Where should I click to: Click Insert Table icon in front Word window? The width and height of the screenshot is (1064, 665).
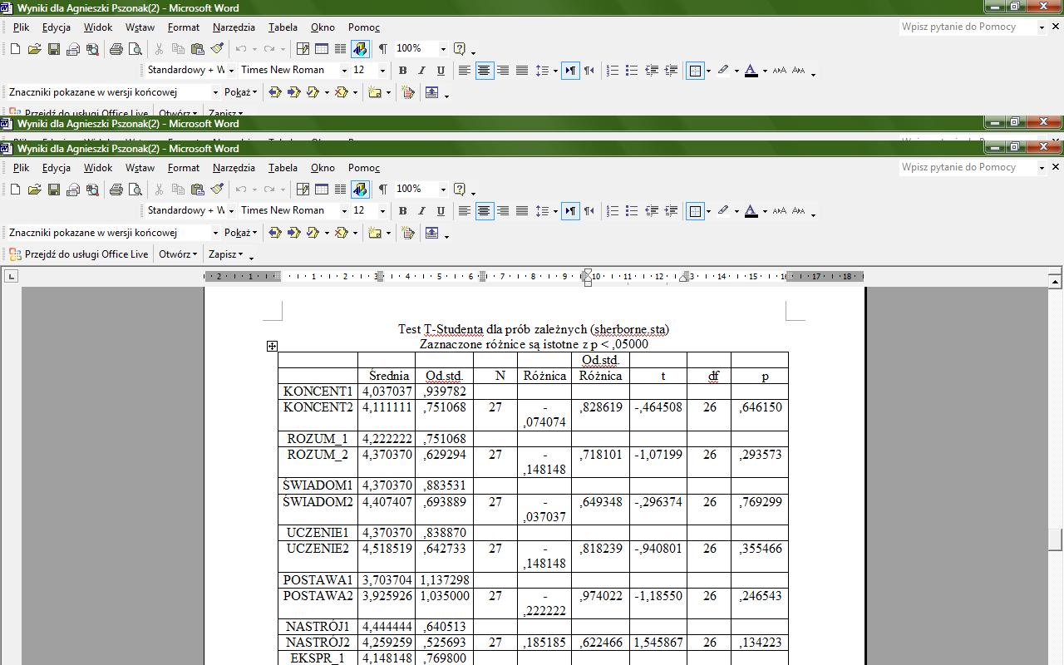click(322, 190)
